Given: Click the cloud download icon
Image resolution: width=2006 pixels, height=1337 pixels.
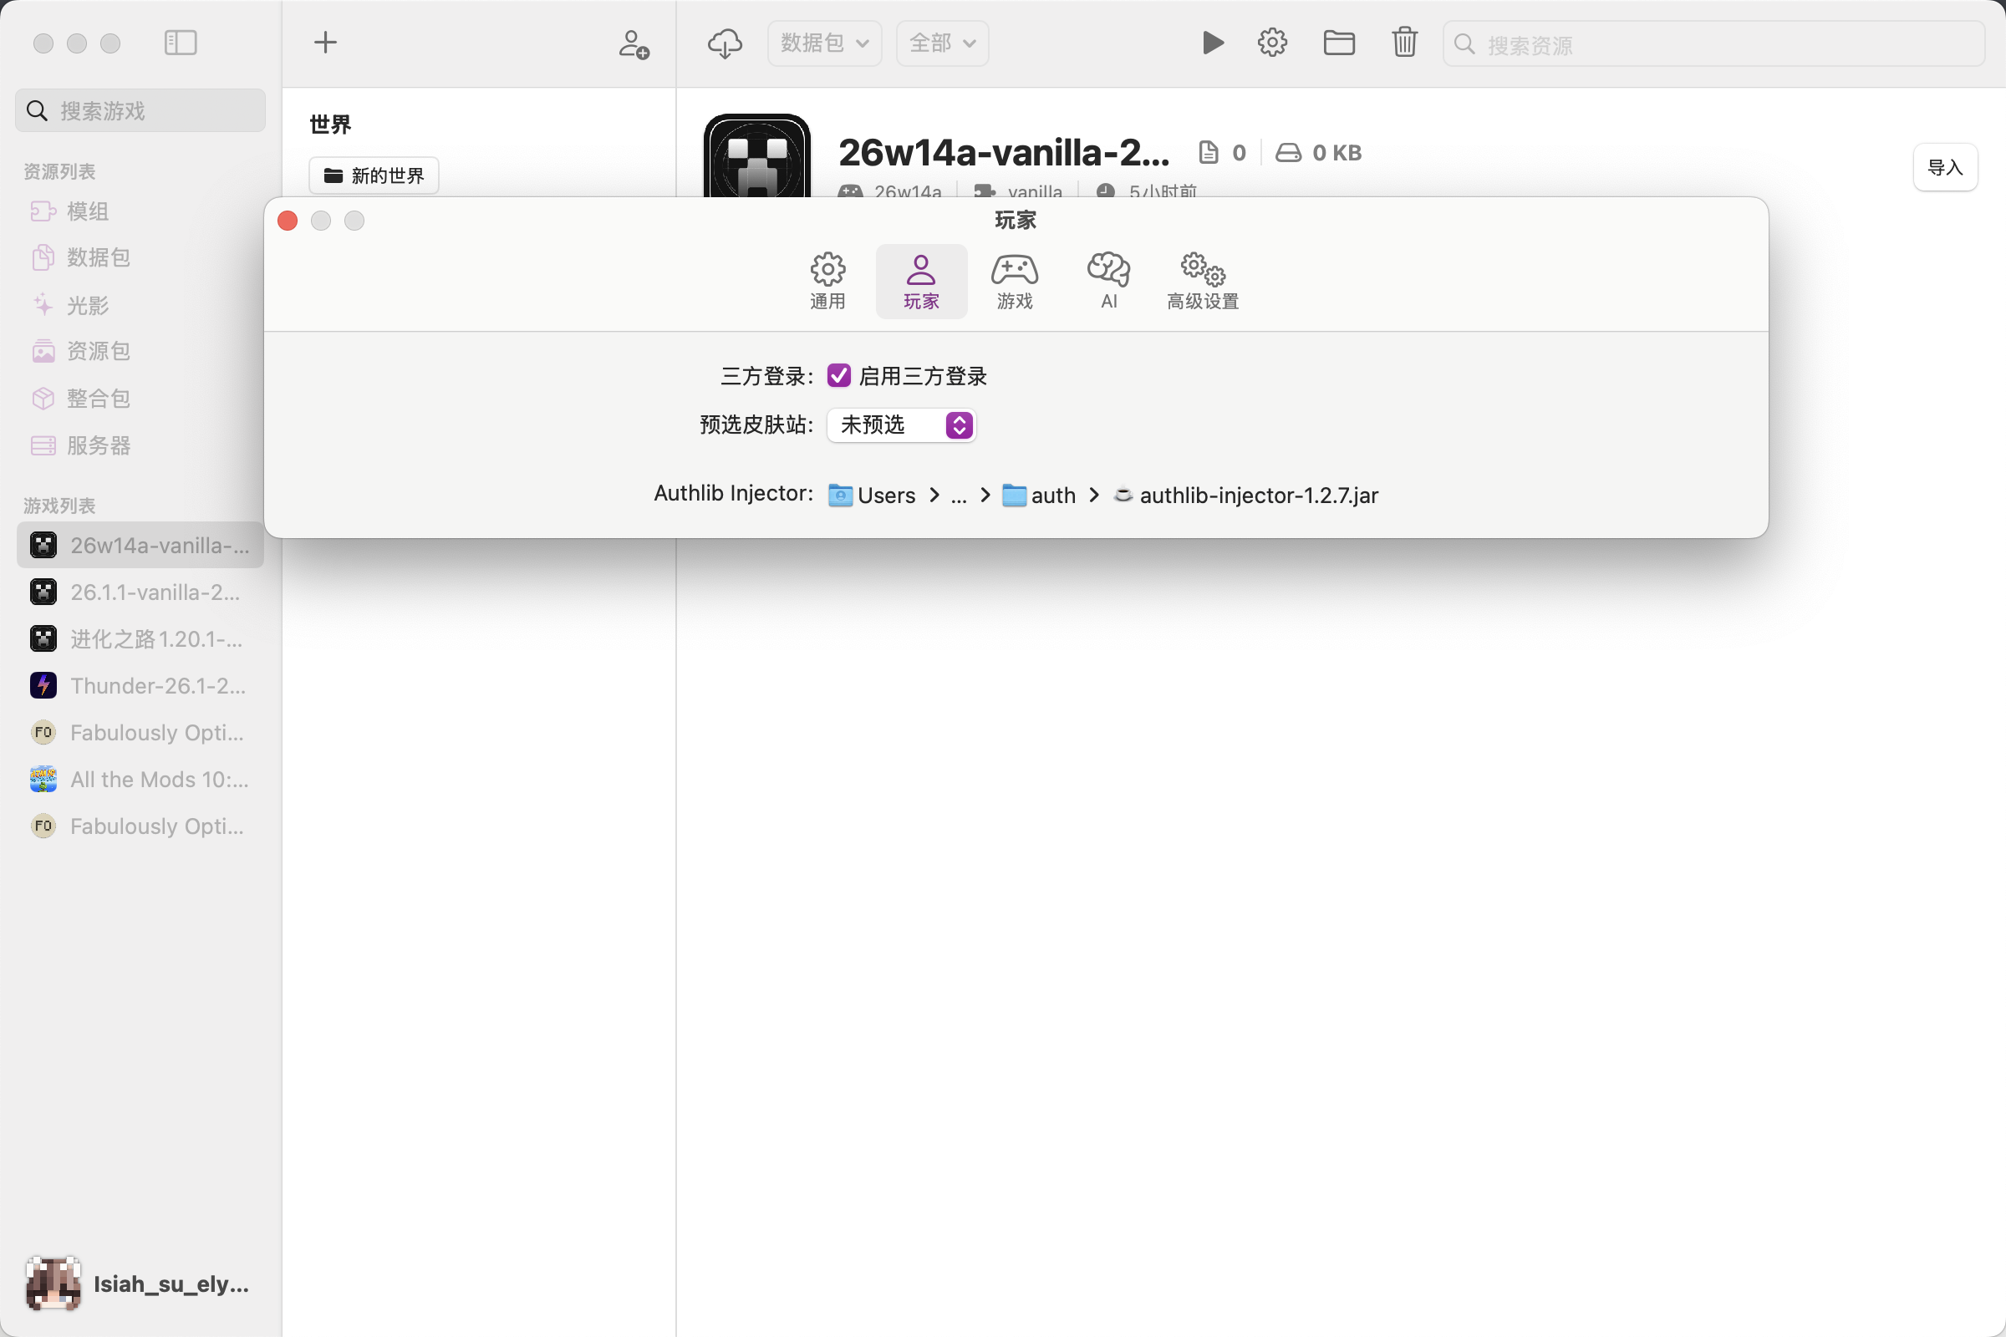Looking at the screenshot, I should point(725,43).
